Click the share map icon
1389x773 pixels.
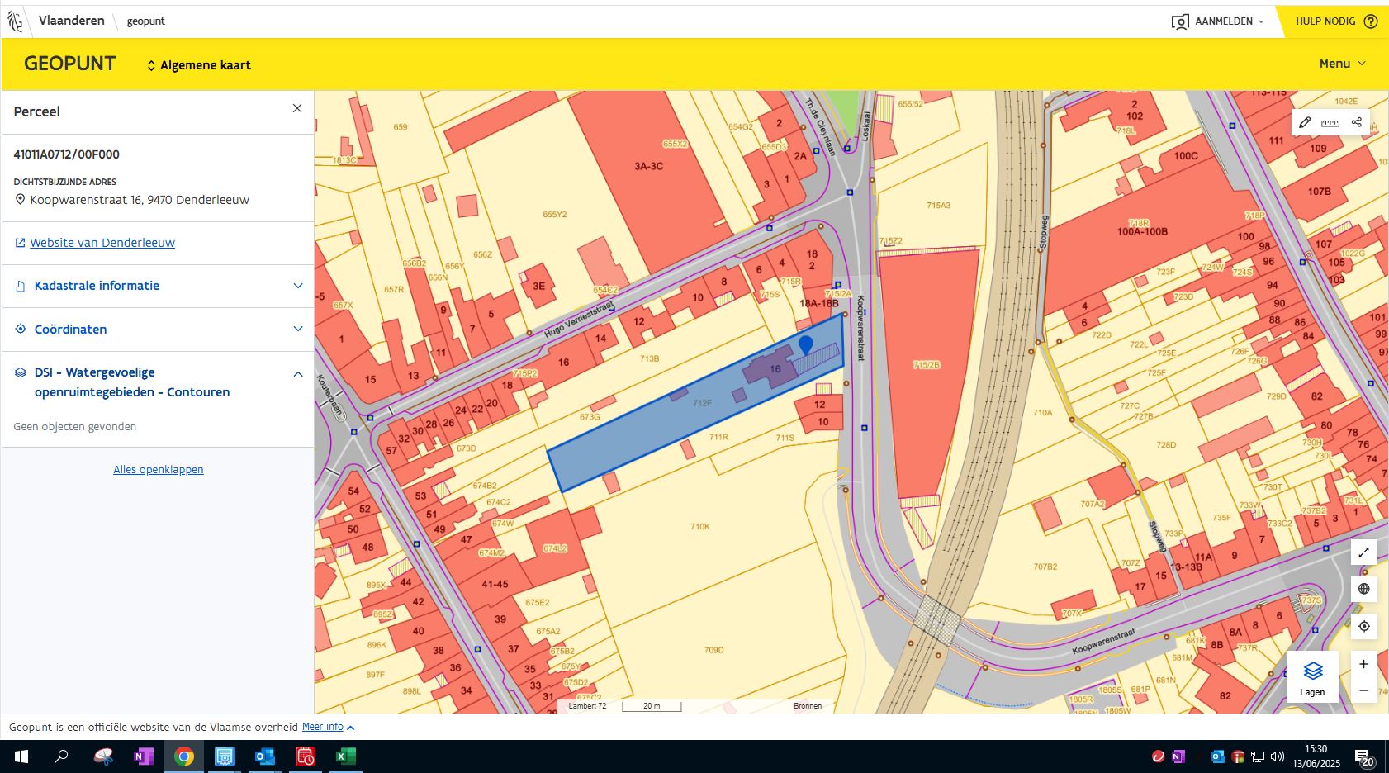[x=1356, y=122]
